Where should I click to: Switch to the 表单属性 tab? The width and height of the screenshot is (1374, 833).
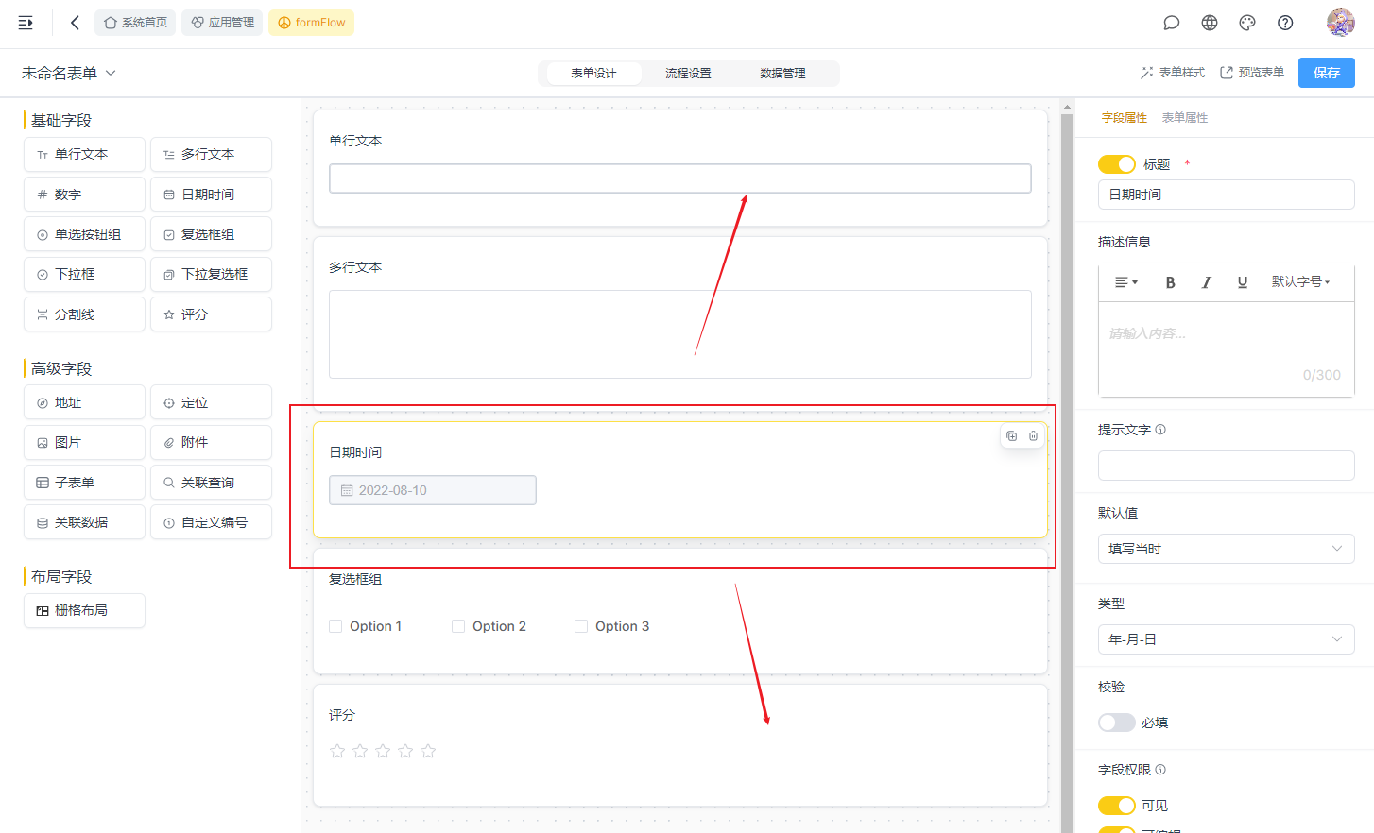[x=1185, y=118]
